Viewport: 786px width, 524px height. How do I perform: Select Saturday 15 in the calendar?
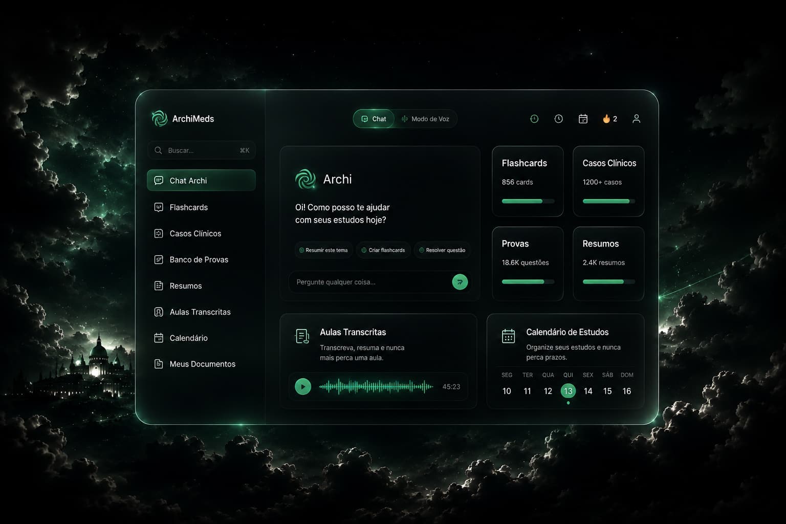coord(607,391)
